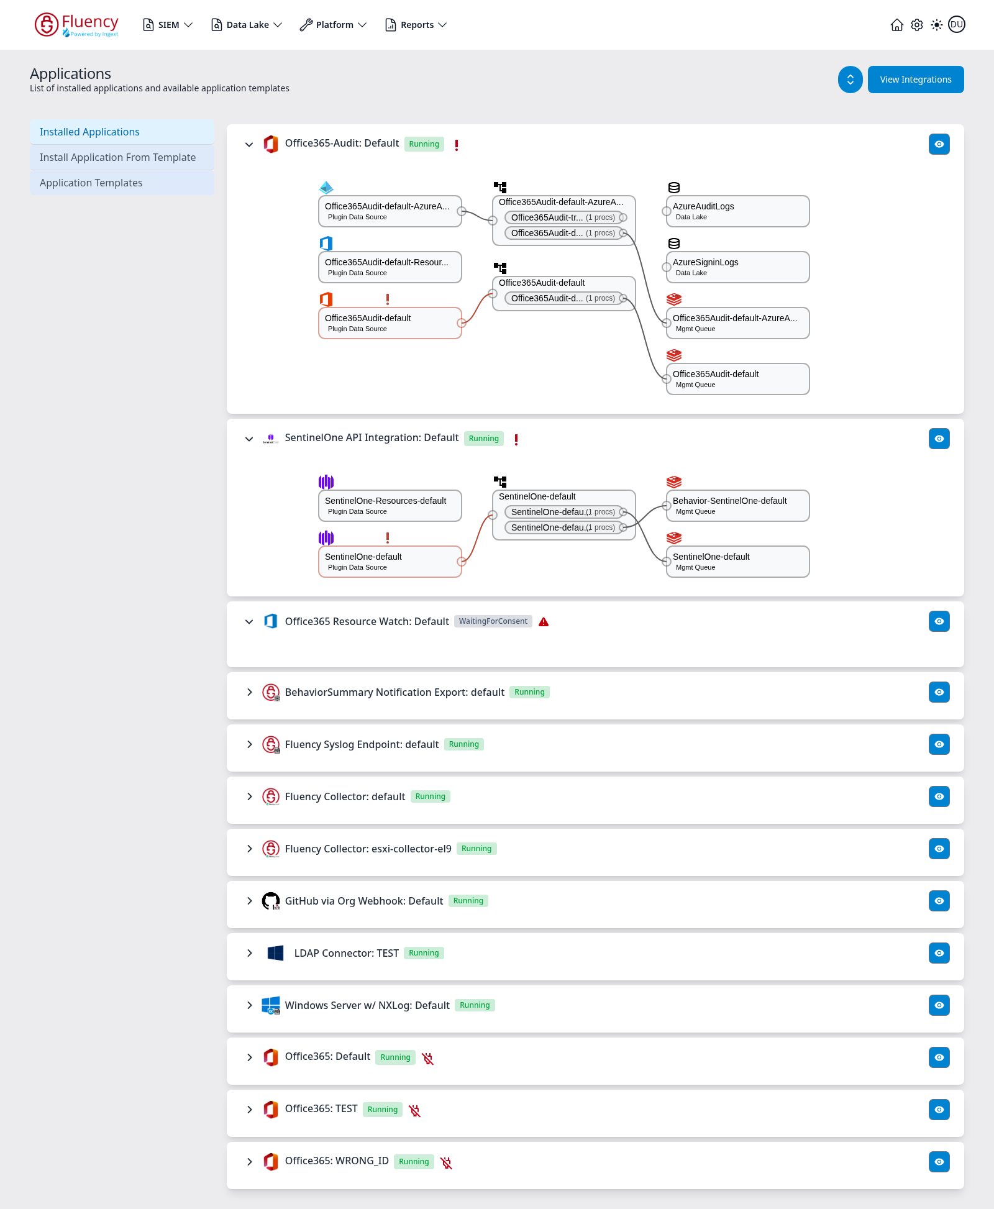Click disconnected plug icon on Office365: TEST
Image resolution: width=994 pixels, height=1209 pixels.
point(414,1110)
